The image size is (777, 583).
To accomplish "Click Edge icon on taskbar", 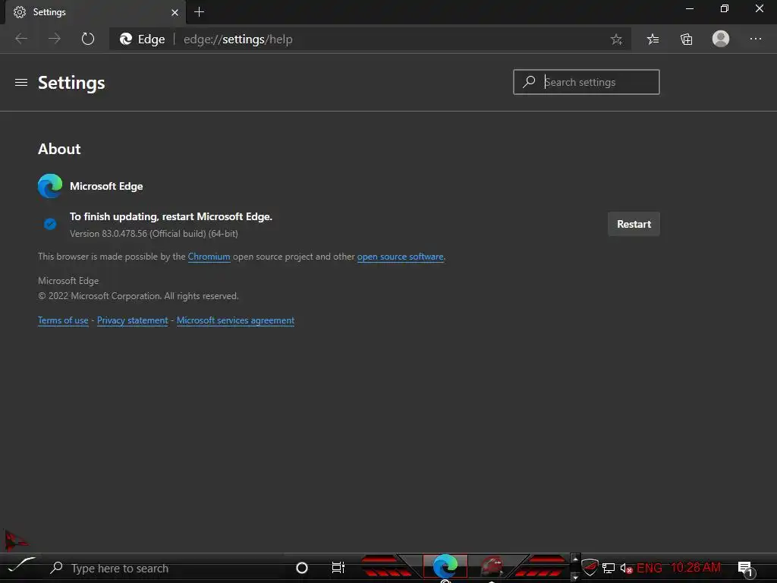I will [x=445, y=566].
